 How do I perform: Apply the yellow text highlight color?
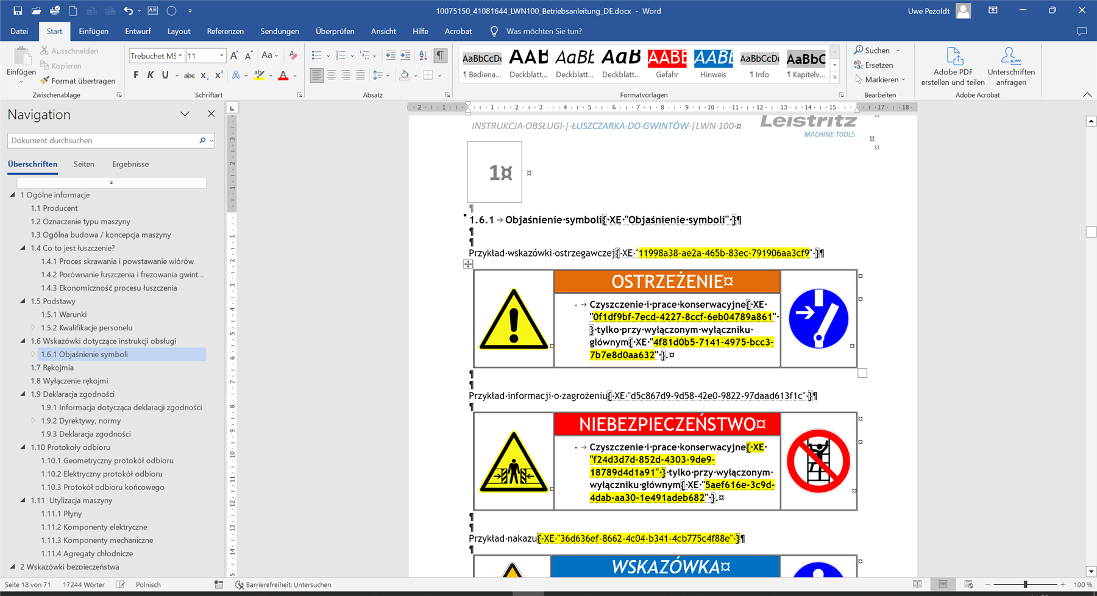(x=259, y=75)
